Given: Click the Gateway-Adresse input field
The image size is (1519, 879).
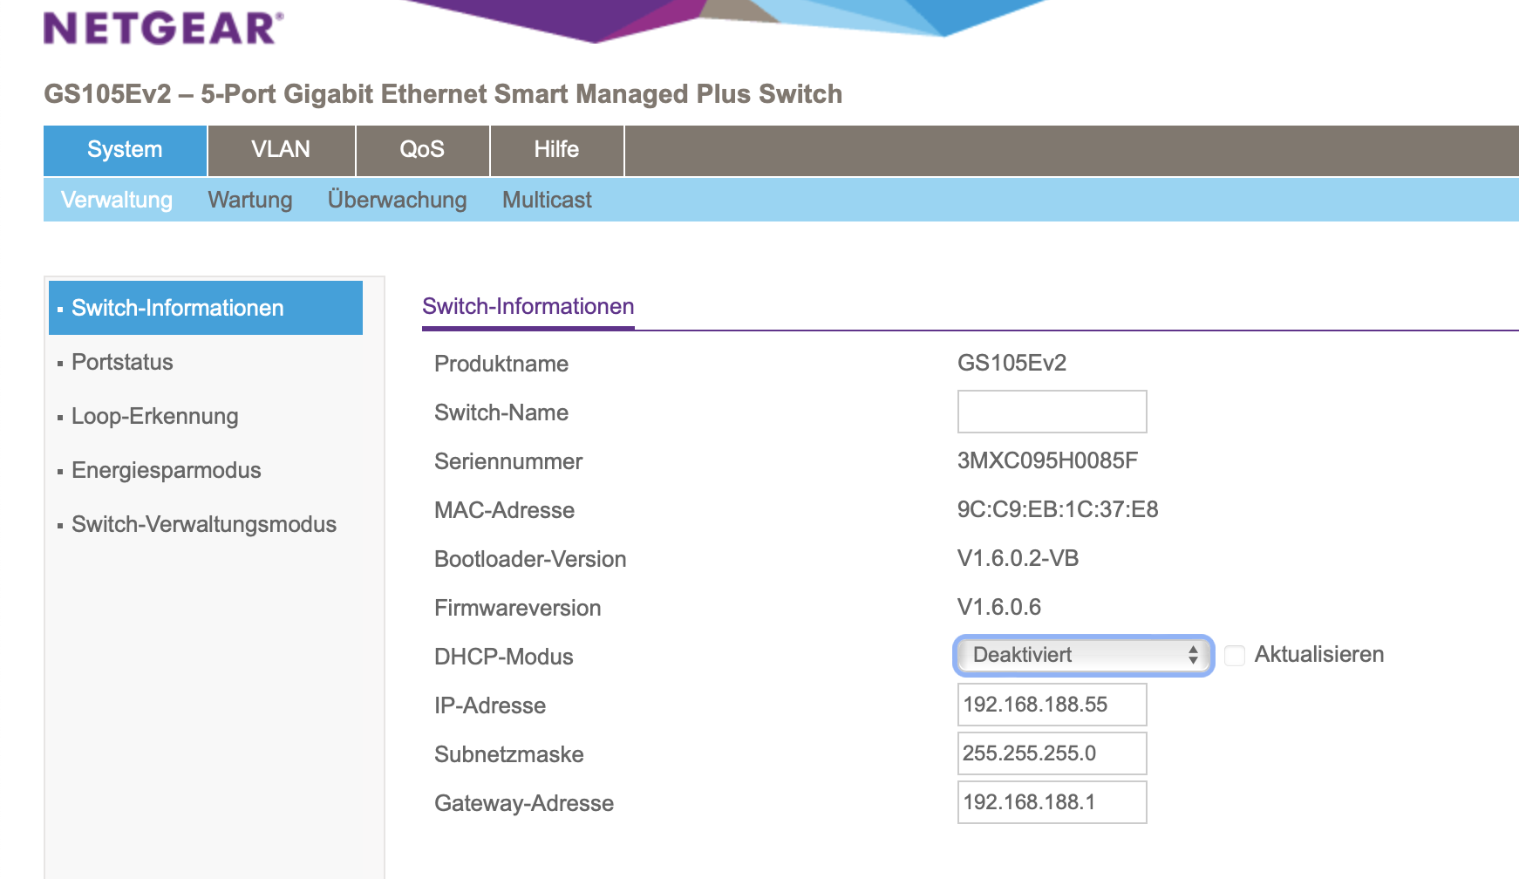Looking at the screenshot, I should tap(1052, 802).
